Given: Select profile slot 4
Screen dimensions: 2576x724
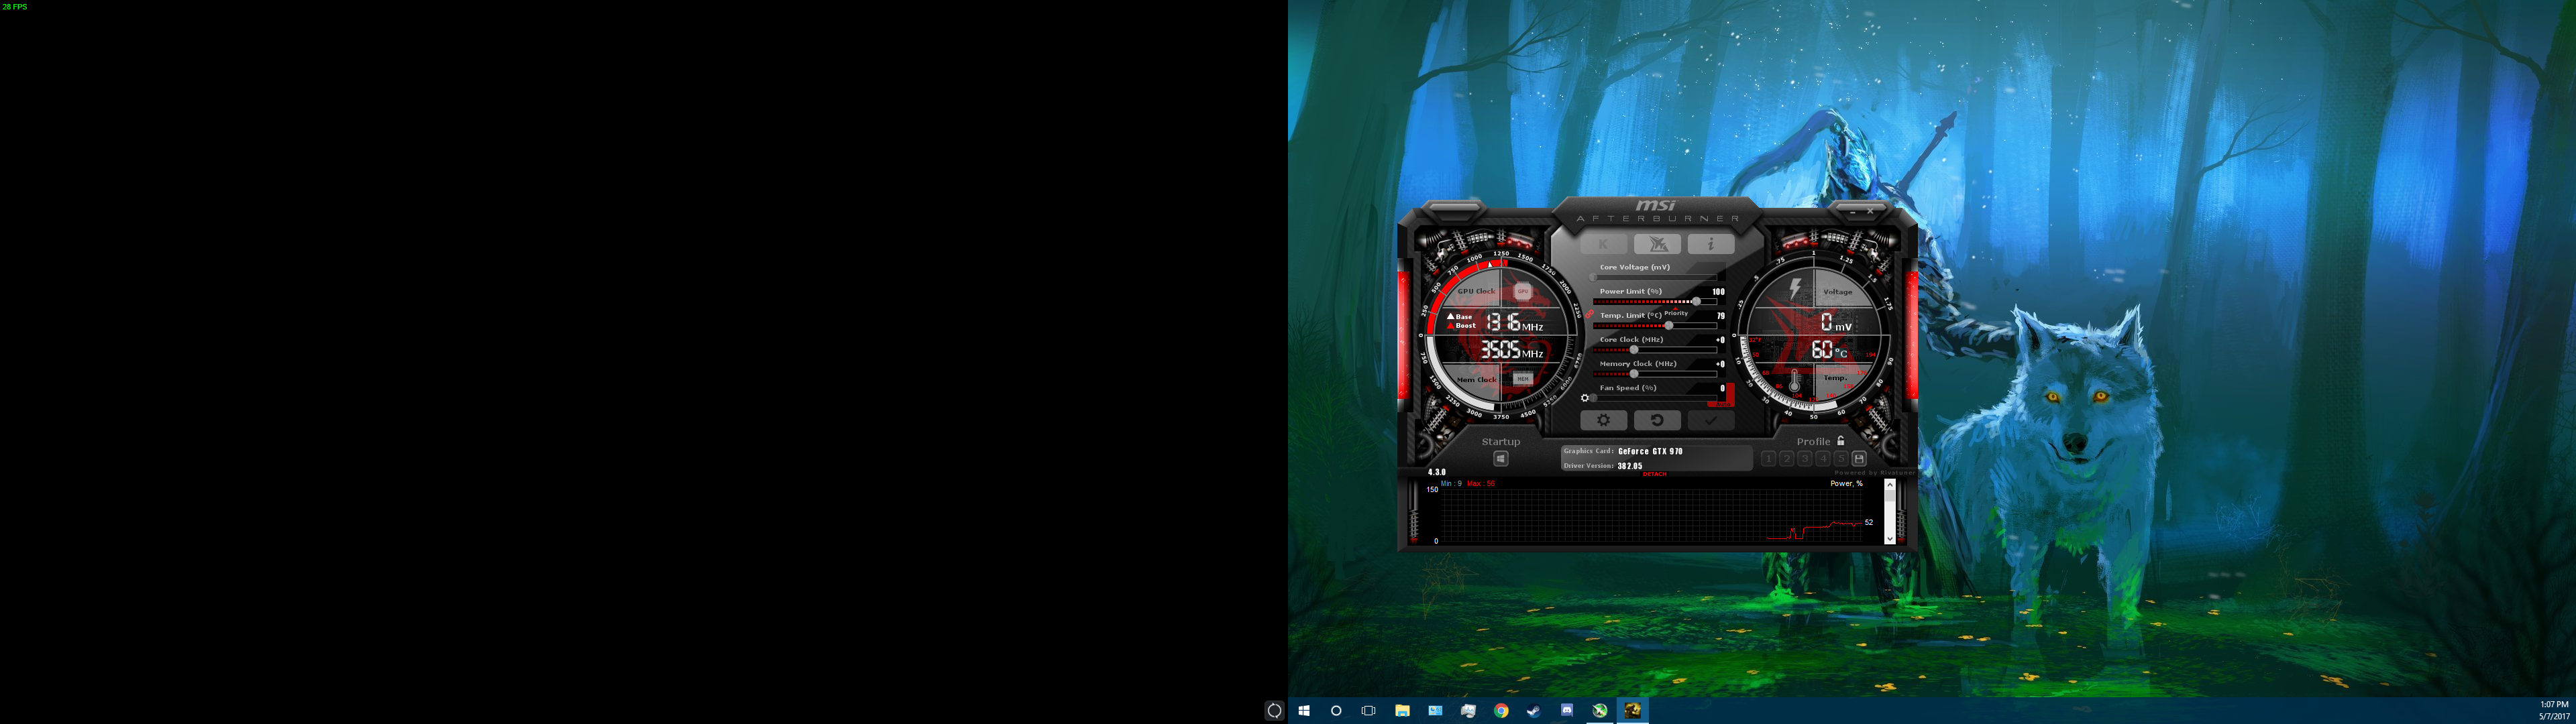Looking at the screenshot, I should (x=1822, y=459).
